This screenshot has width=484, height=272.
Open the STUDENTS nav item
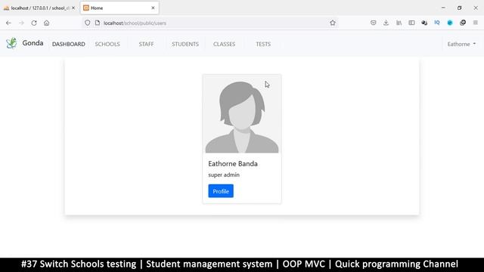pyautogui.click(x=185, y=44)
